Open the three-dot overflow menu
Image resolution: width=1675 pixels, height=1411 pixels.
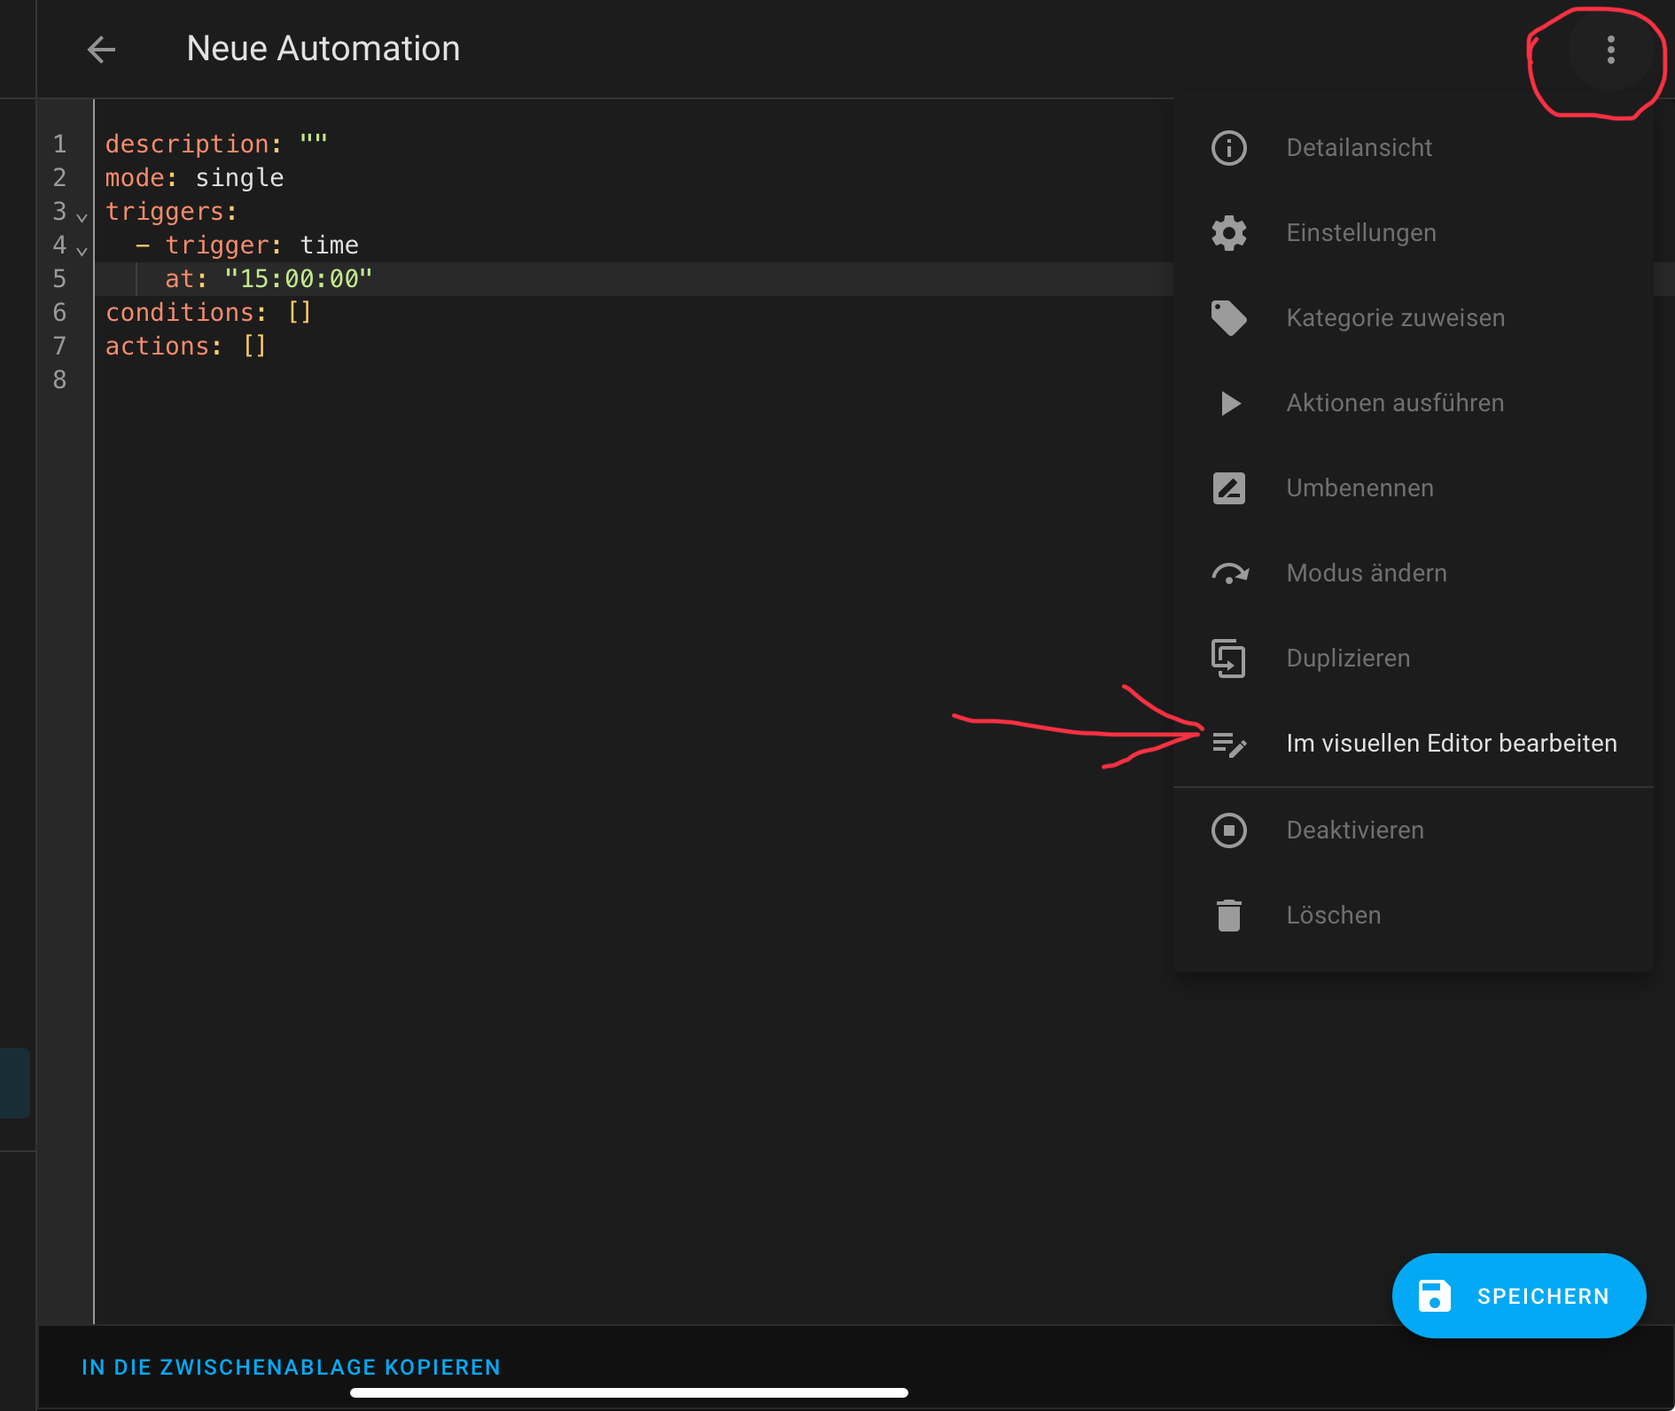pyautogui.click(x=1610, y=50)
